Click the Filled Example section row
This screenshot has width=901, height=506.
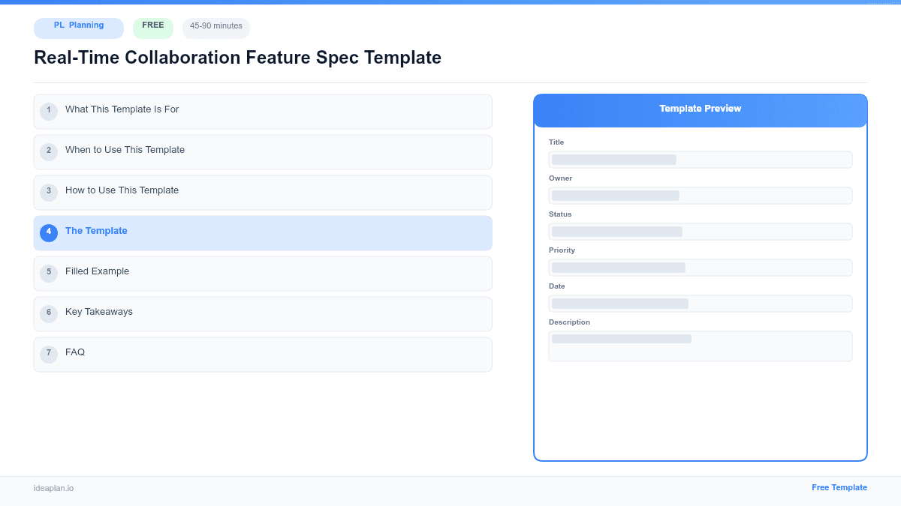(263, 273)
